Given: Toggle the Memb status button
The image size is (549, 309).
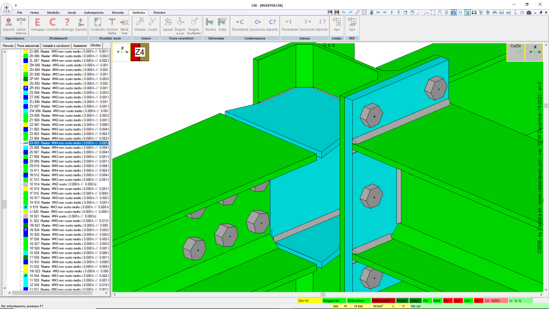Looking at the screenshot, I should click(x=402, y=300).
